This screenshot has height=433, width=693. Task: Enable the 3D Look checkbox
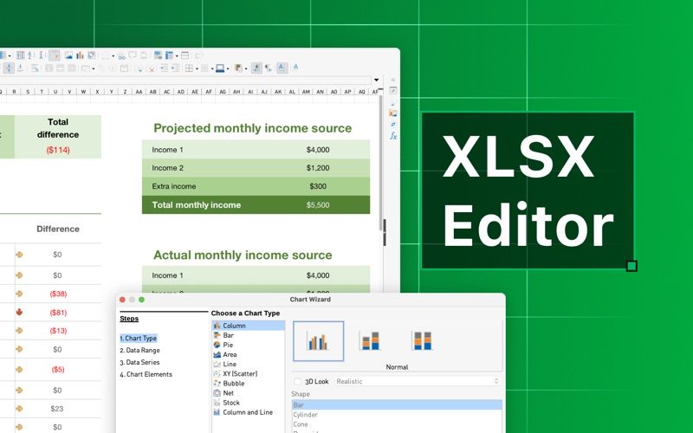(x=298, y=381)
